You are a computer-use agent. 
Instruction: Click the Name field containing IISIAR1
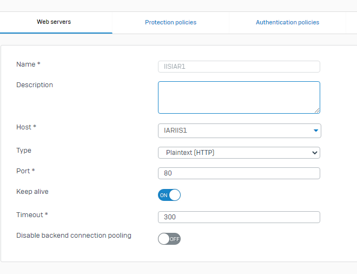pyautogui.click(x=239, y=67)
